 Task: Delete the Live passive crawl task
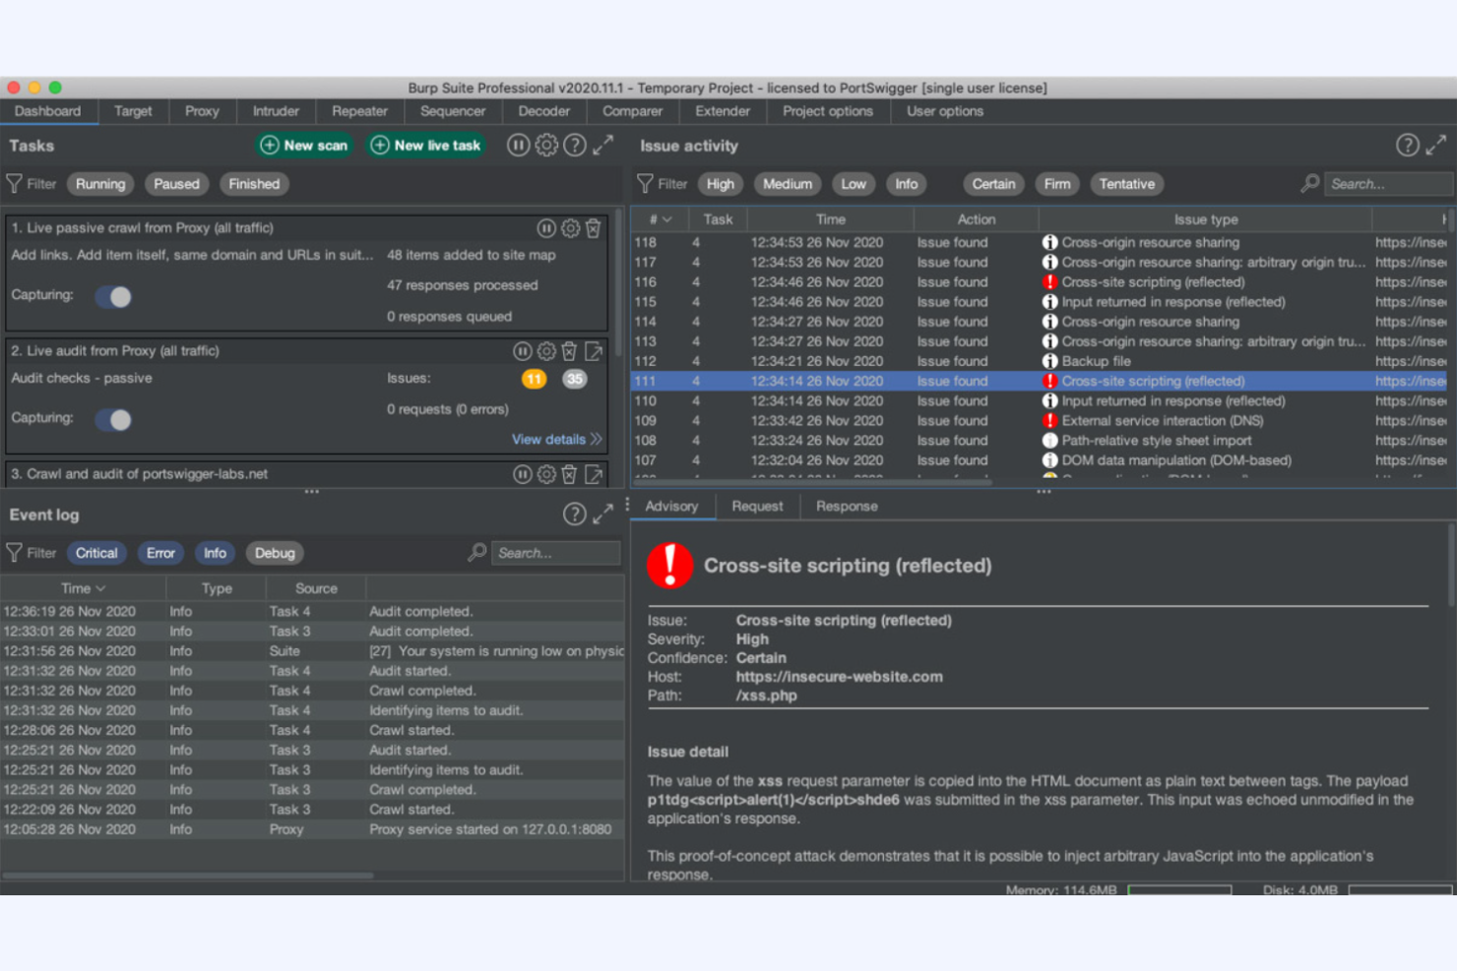pyautogui.click(x=593, y=227)
